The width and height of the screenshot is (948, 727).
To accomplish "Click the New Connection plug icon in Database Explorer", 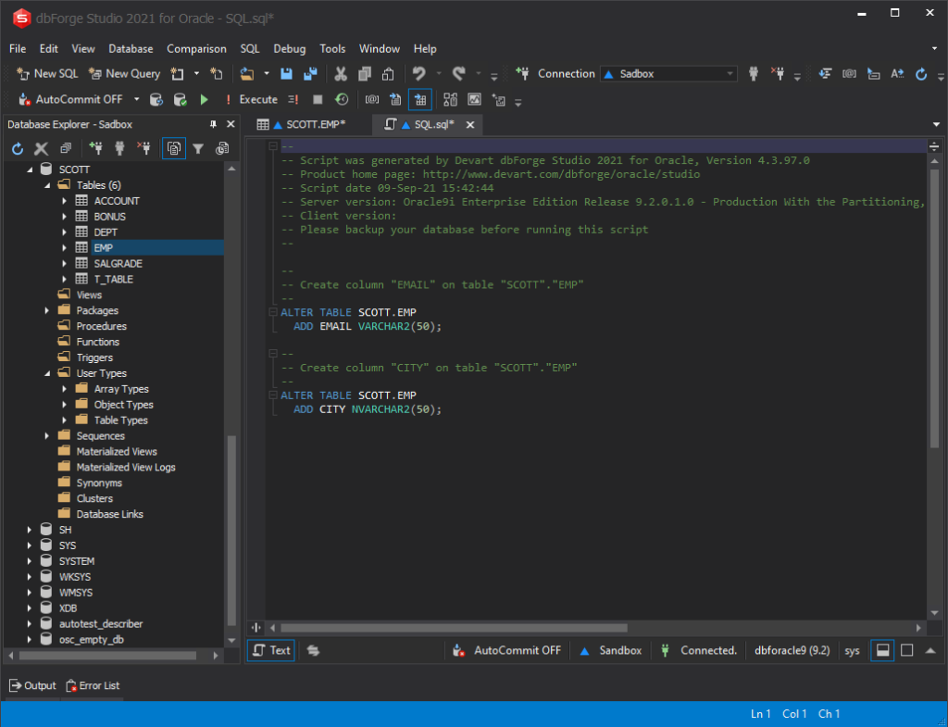I will click(95, 148).
